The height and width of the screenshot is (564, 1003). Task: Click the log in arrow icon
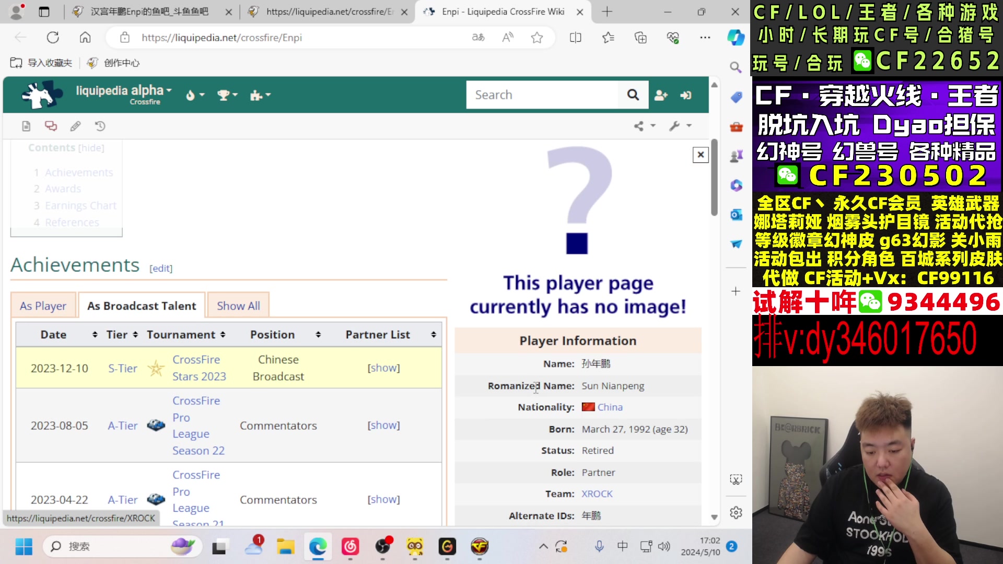pos(686,95)
